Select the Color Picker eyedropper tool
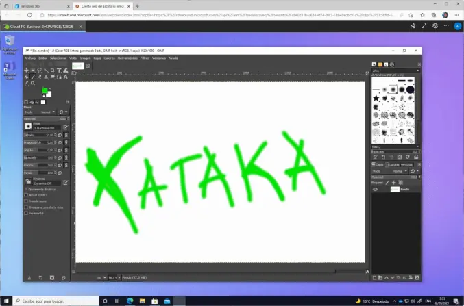 [x=26, y=84]
